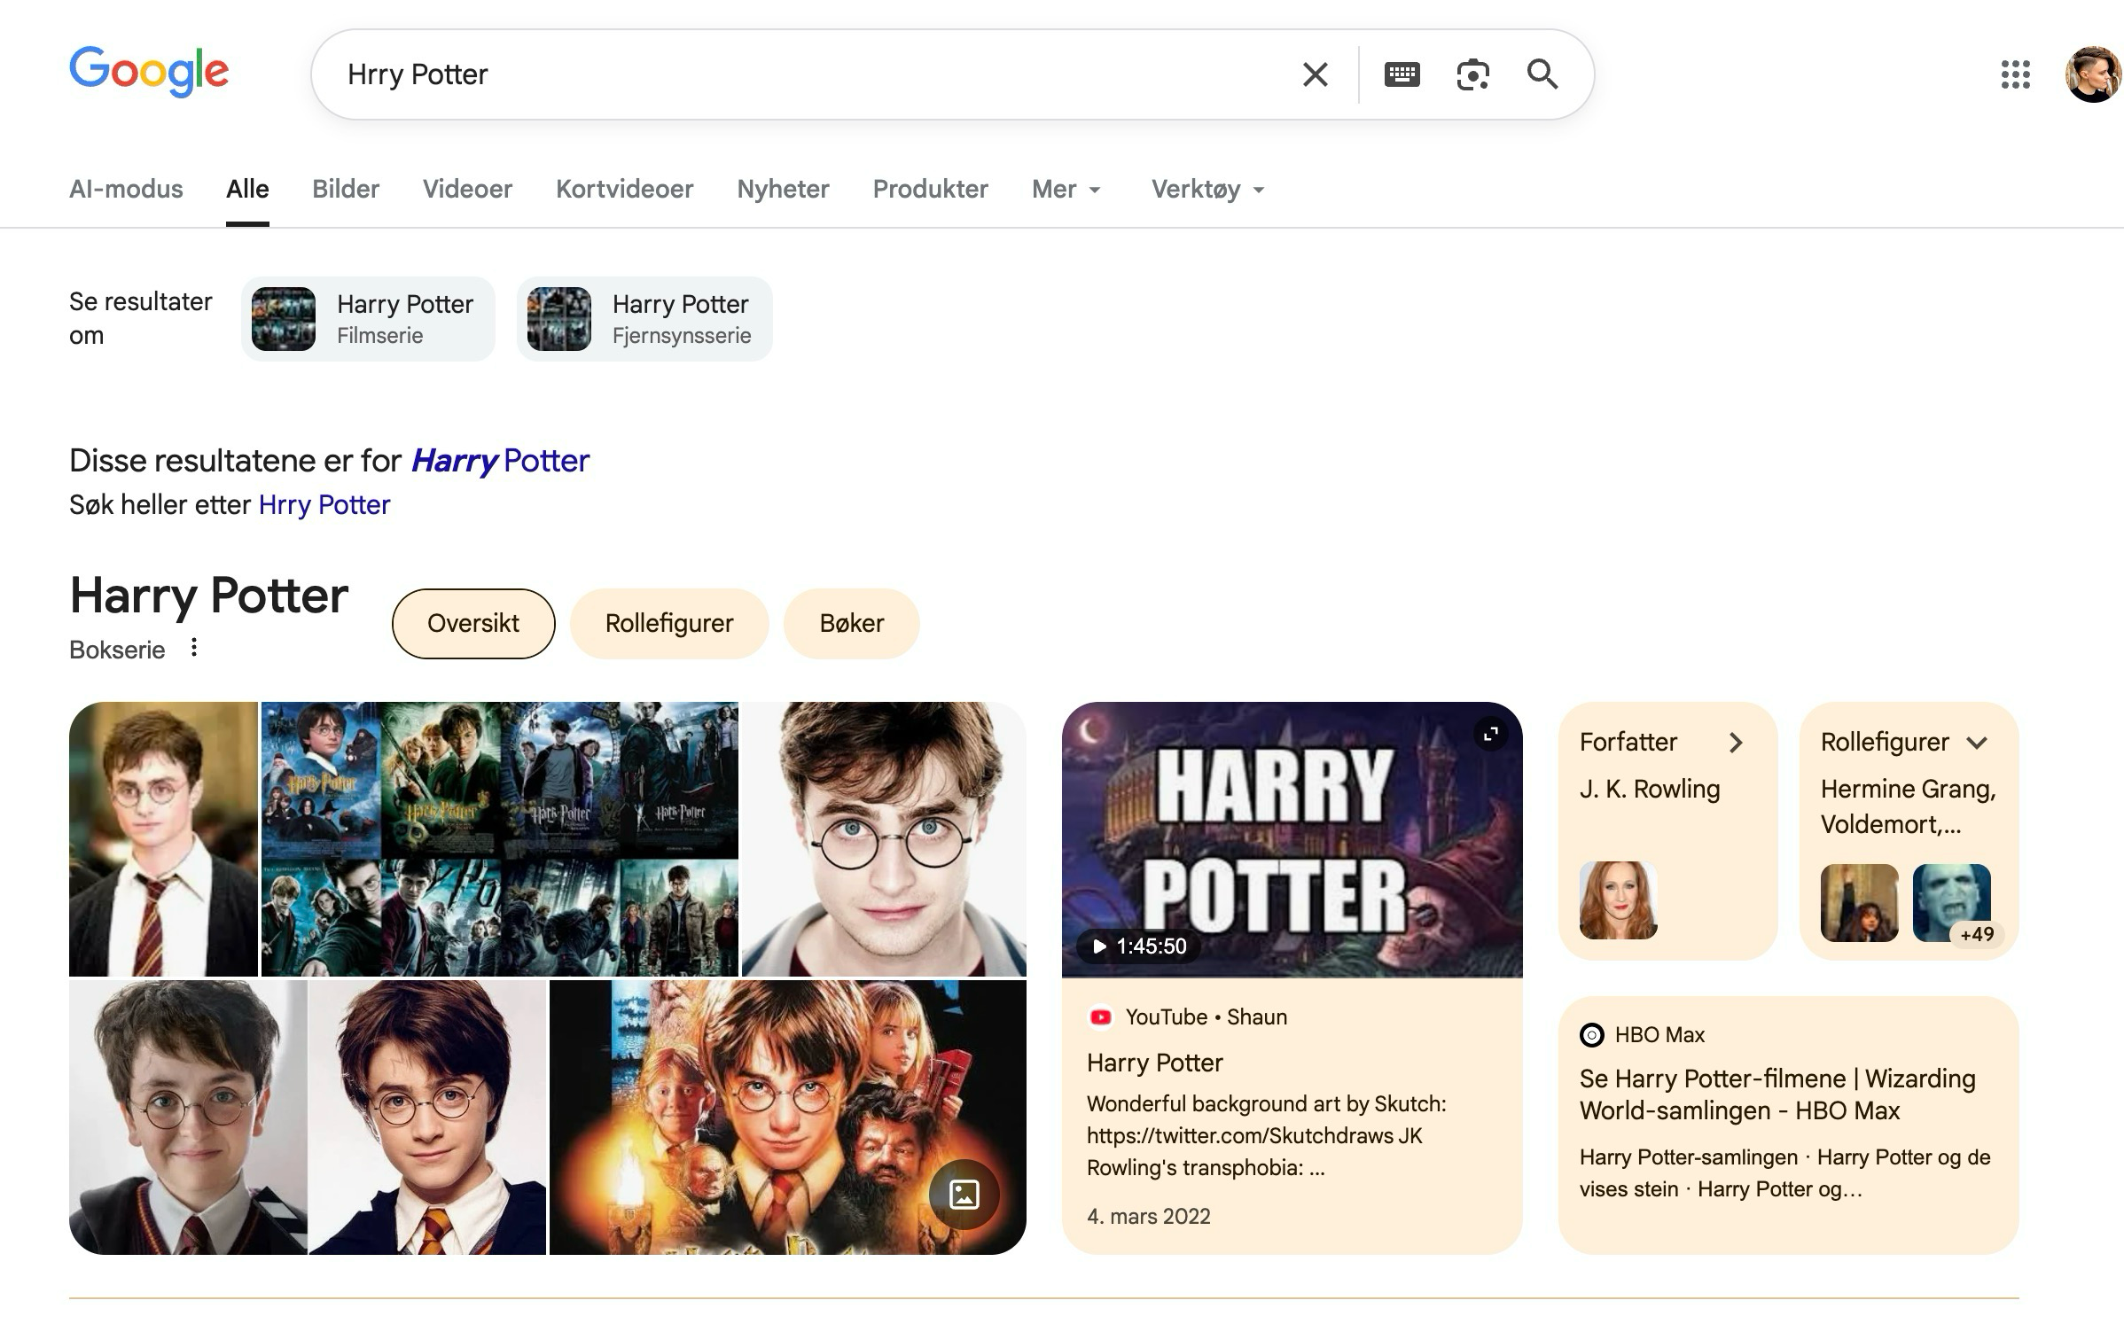The height and width of the screenshot is (1324, 2124).
Task: Open the Google apps grid
Action: 2015,74
